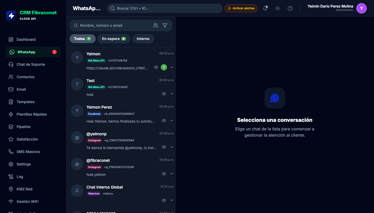Expand the chevron on Chat Interno Global

172,200
